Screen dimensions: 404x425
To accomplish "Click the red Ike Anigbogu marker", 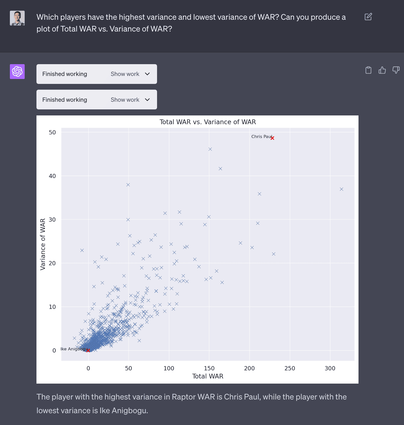I will click(88, 350).
